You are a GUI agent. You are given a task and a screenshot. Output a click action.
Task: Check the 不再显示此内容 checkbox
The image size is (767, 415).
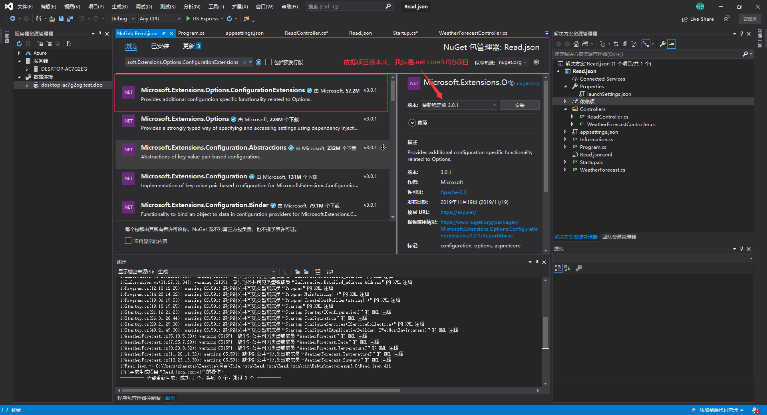pos(128,241)
